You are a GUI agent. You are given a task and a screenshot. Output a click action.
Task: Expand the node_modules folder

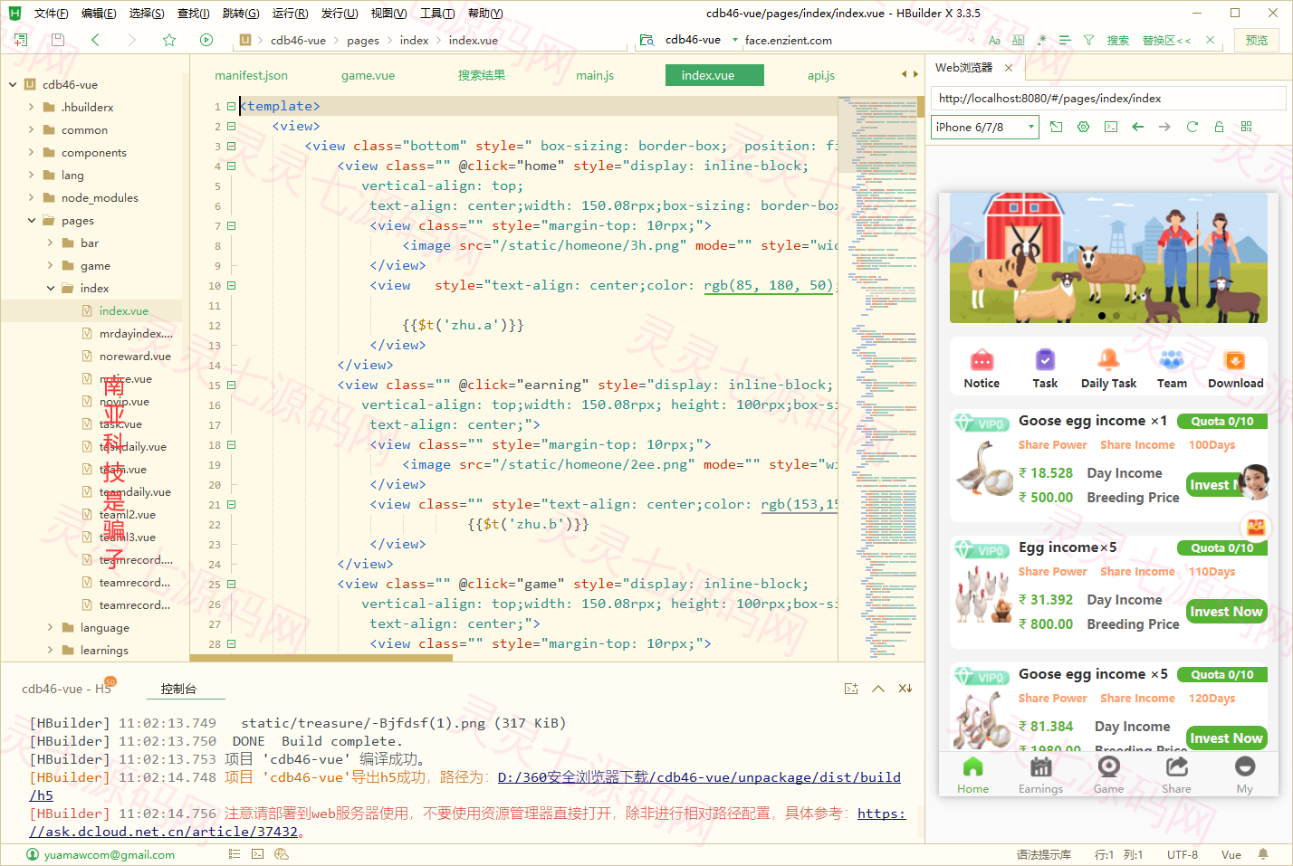coord(31,197)
